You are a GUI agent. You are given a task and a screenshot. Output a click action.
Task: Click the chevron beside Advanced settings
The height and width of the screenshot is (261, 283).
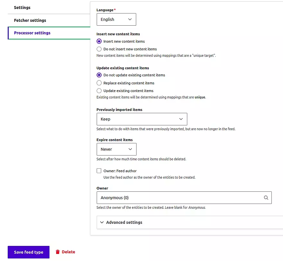click(102, 222)
